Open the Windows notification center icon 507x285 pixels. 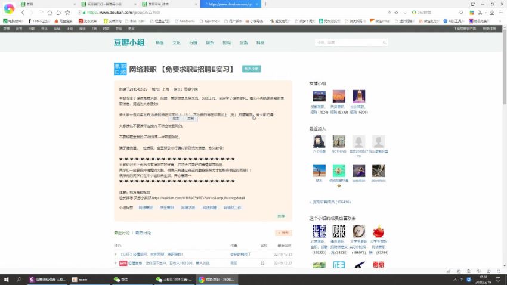(x=498, y=280)
